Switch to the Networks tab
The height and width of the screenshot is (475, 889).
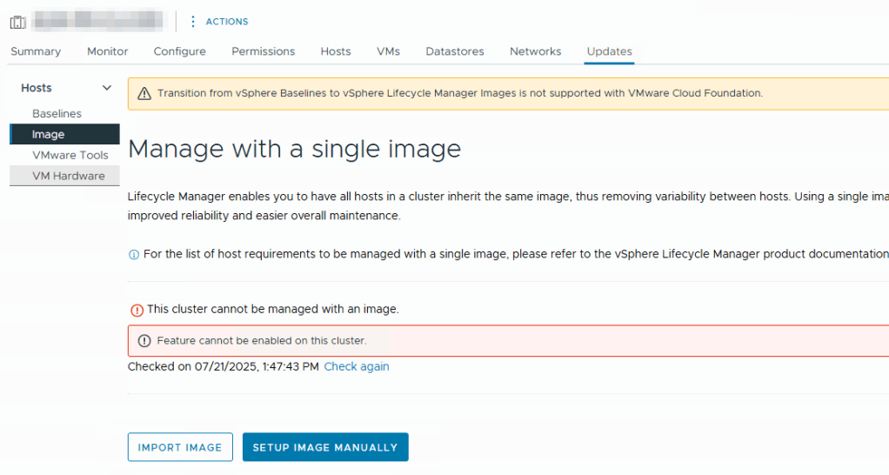coord(535,51)
